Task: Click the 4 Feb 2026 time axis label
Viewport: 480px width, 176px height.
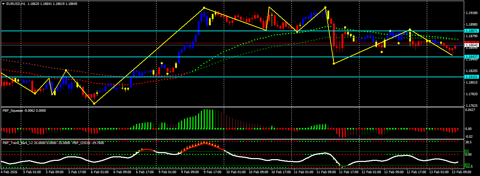Action: tap(8, 172)
